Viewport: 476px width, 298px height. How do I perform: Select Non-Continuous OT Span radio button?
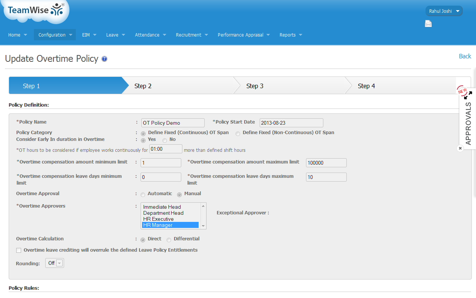pyautogui.click(x=238, y=133)
